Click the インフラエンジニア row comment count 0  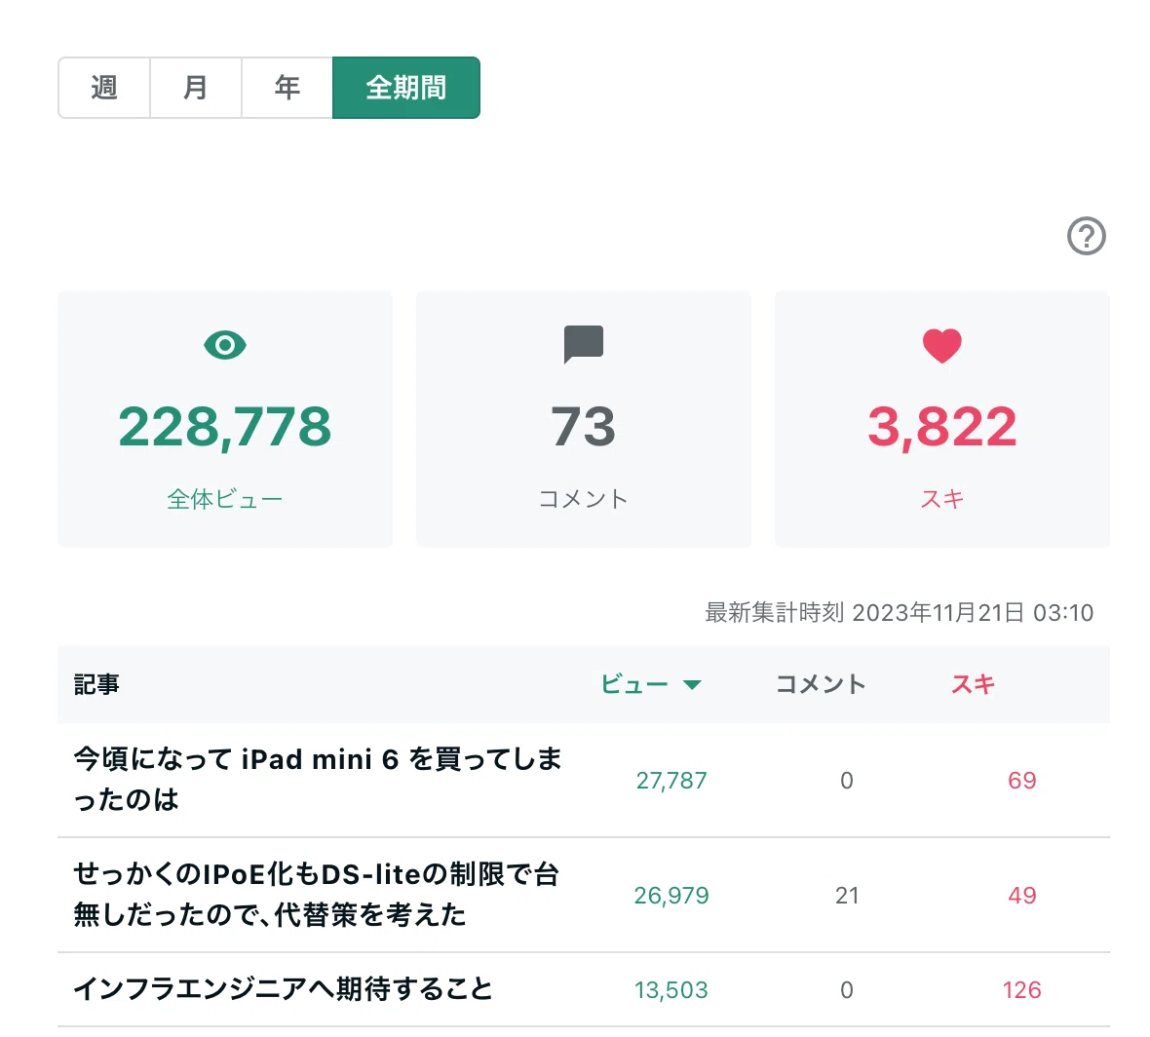tap(846, 990)
